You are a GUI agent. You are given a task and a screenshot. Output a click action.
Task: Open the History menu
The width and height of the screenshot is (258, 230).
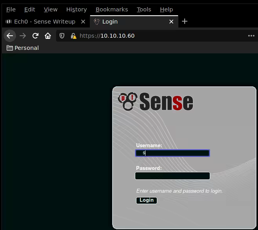(x=76, y=9)
